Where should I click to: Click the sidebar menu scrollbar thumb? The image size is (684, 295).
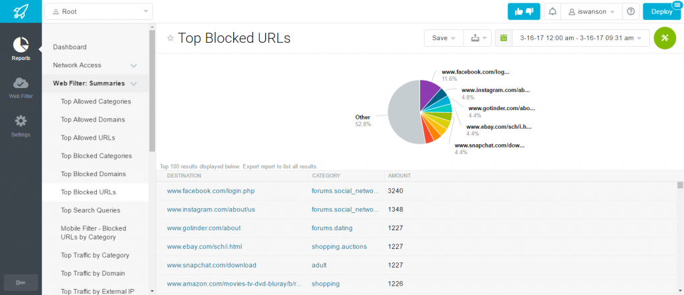pos(152,91)
